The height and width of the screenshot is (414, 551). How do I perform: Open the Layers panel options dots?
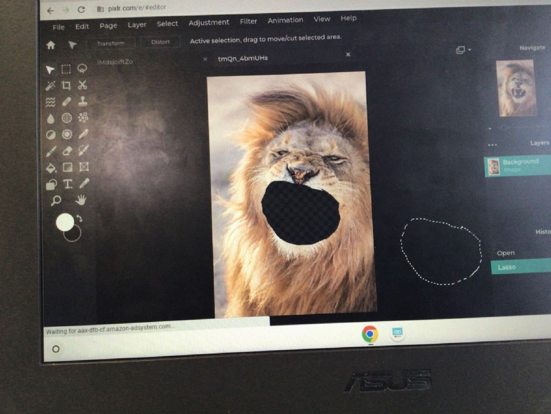pyautogui.click(x=492, y=145)
